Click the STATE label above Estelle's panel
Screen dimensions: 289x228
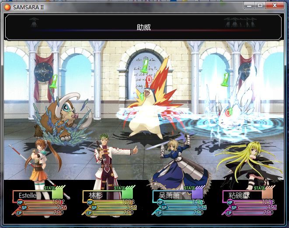pyautogui.click(x=50, y=188)
